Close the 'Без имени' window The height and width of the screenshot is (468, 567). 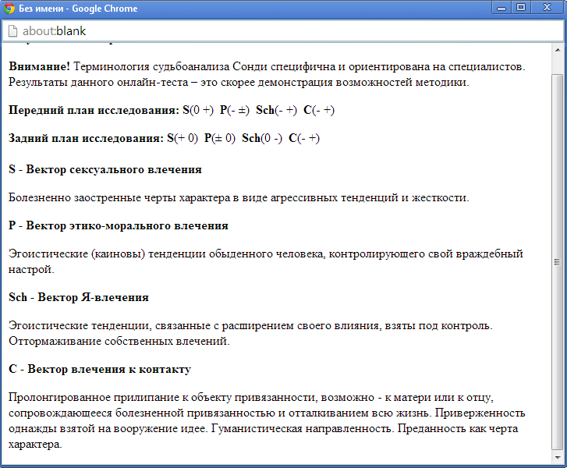point(547,7)
